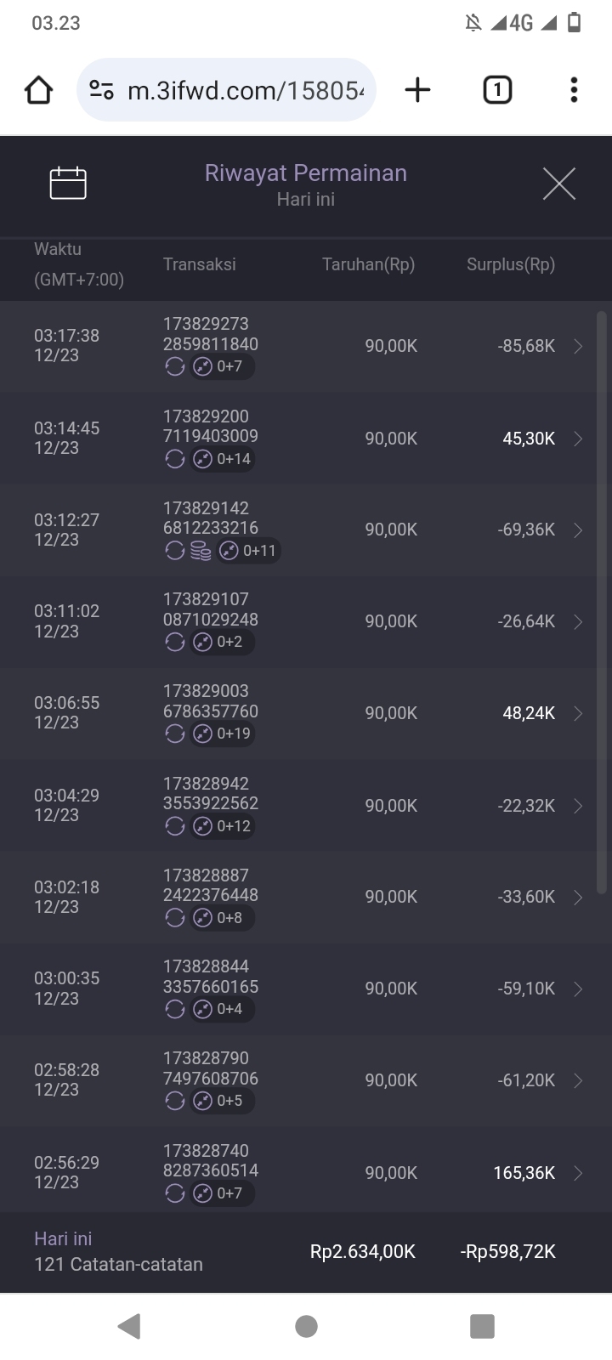Expand details of the 03:17:38 transaction

[578, 346]
